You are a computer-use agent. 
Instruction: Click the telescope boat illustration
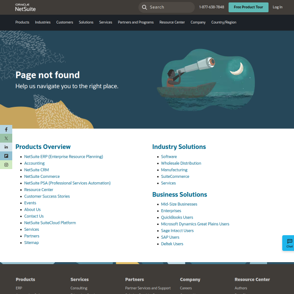click(x=206, y=80)
